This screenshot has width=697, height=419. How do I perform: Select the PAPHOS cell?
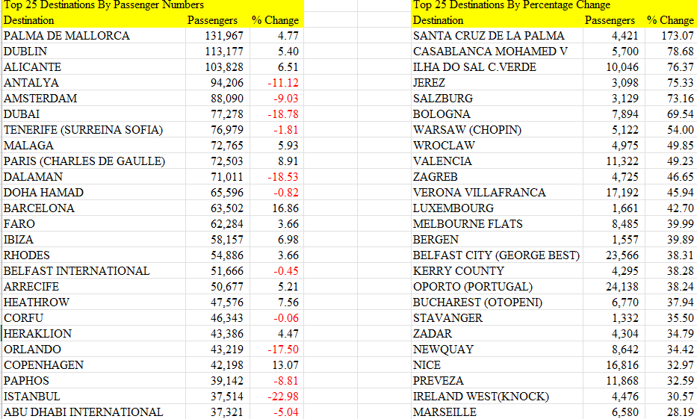click(93, 381)
